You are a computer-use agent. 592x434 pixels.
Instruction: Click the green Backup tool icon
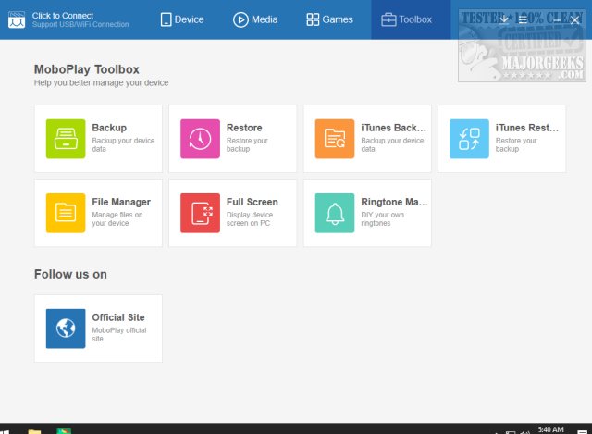click(66, 139)
